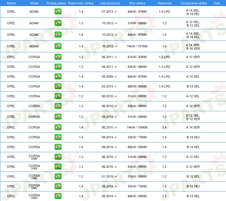Image resolution: width=226 pixels, height=201 pixels.
Task: Click fuel icon in CORSA VAN 66kW / 90KM row
Action: click(58, 196)
